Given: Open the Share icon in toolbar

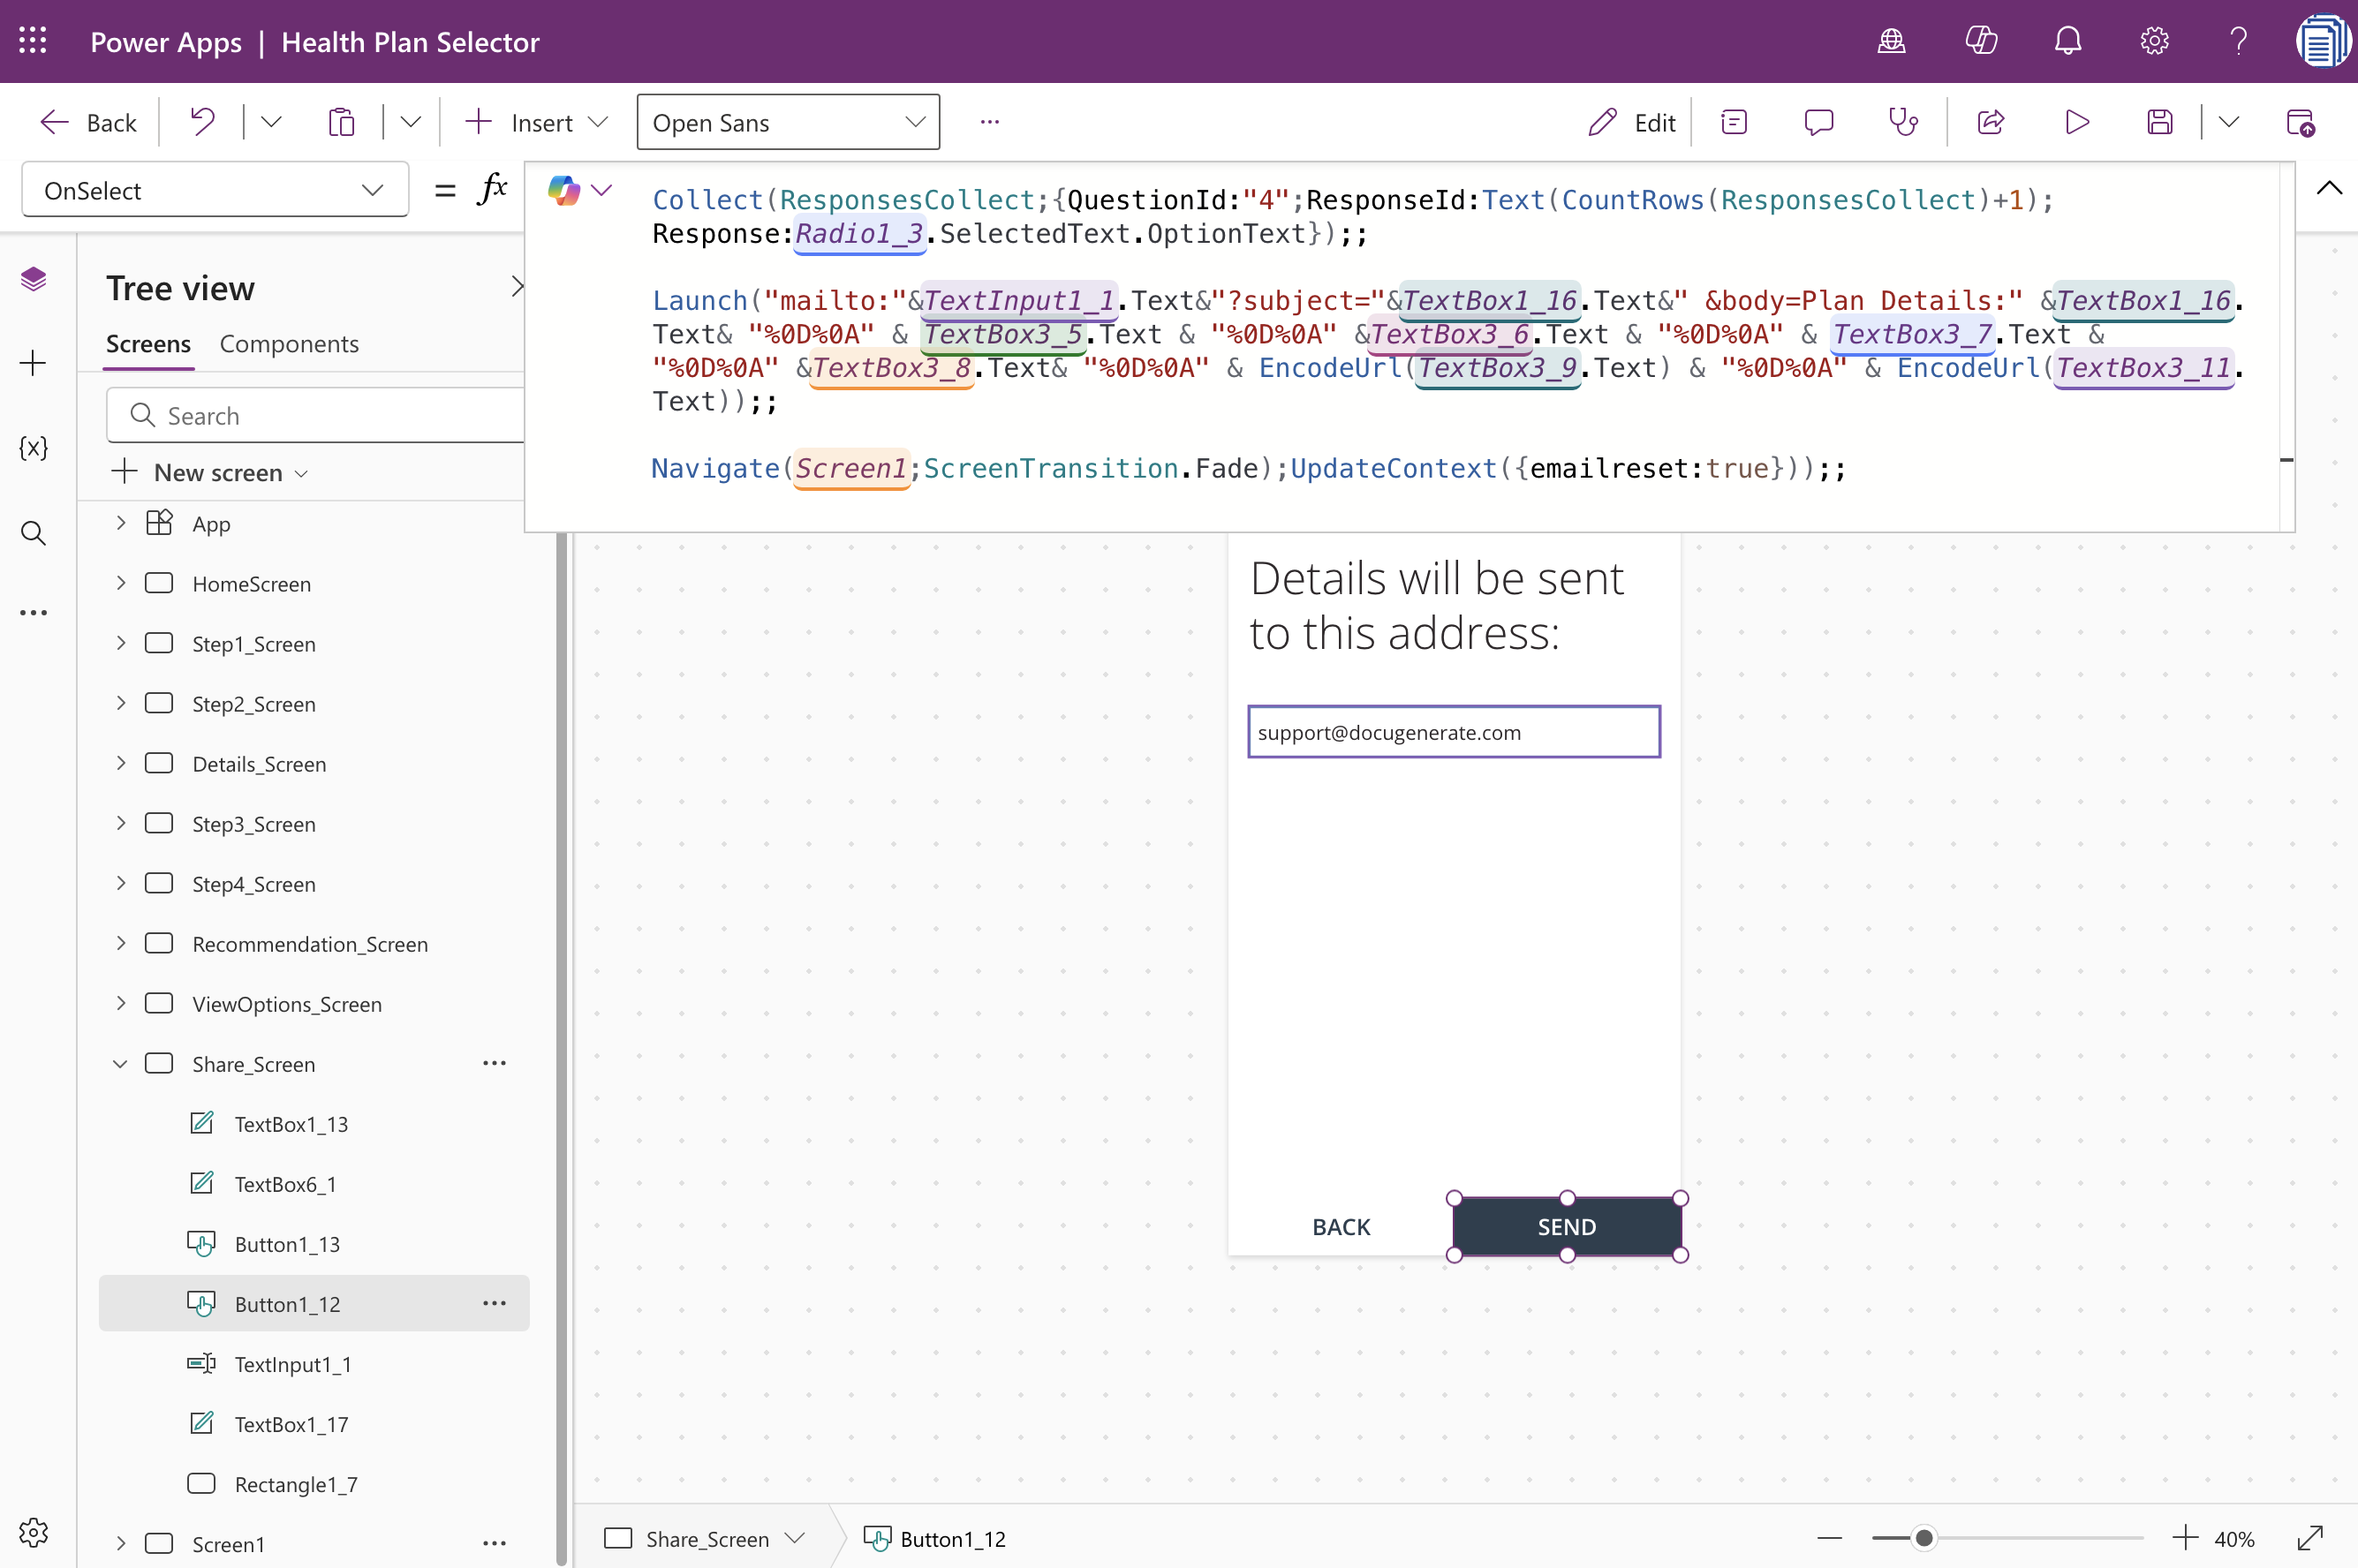Looking at the screenshot, I should point(1989,121).
